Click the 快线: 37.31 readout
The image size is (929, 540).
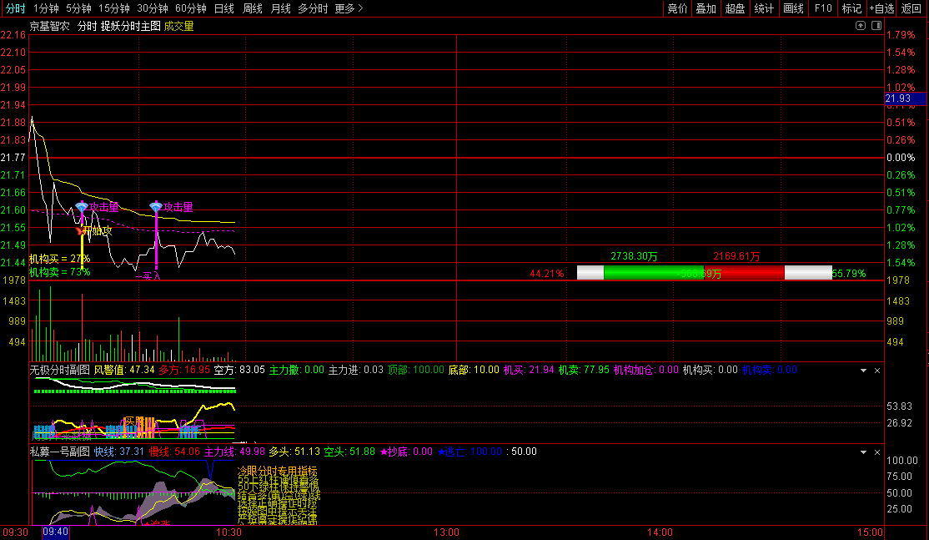[x=119, y=452]
